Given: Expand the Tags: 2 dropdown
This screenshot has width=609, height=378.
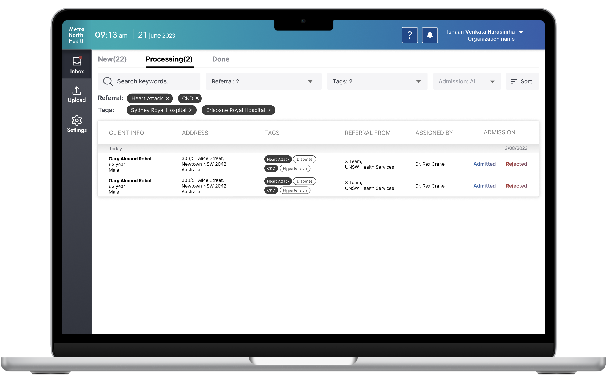Looking at the screenshot, I should pos(377,81).
